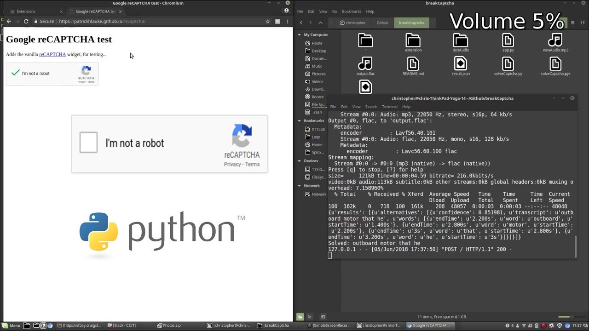Viewport: 589px width, 331px height.
Task: Show places sidebar button in status bar
Action: (300, 317)
